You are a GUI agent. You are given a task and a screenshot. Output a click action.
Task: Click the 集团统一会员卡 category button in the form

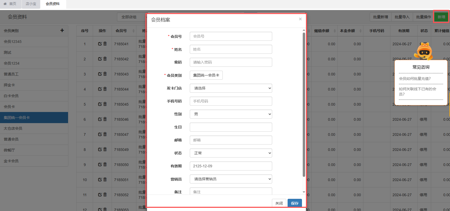(206, 75)
